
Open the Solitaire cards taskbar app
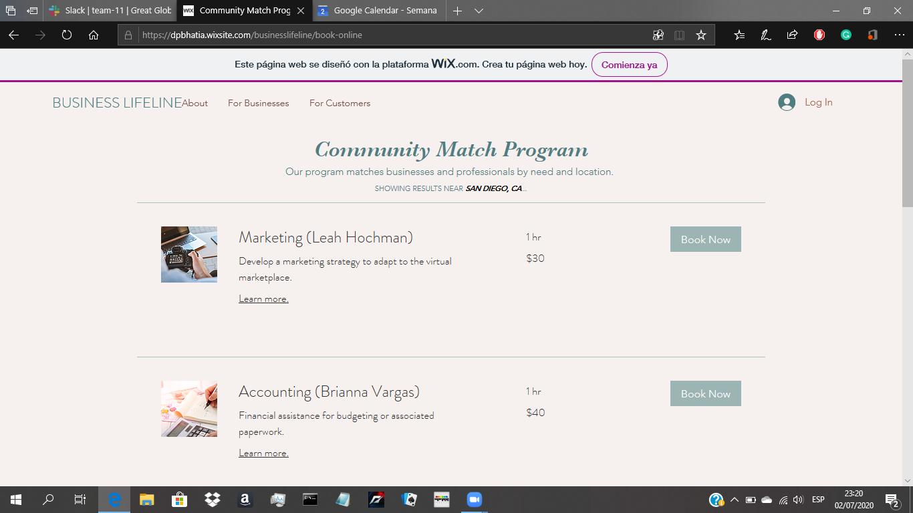pyautogui.click(x=409, y=500)
